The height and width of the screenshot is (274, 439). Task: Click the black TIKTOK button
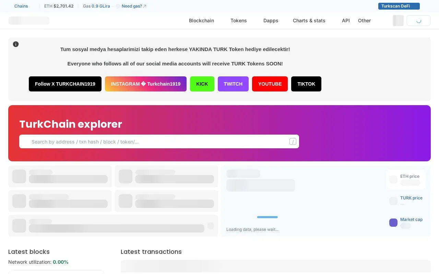(306, 84)
